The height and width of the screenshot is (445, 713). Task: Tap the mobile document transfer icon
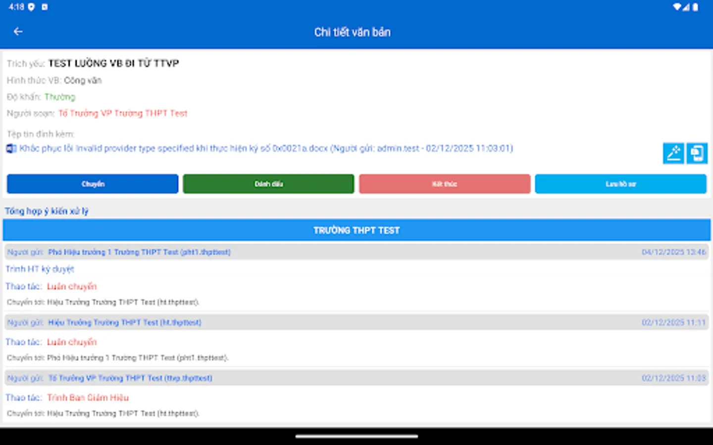click(x=697, y=153)
